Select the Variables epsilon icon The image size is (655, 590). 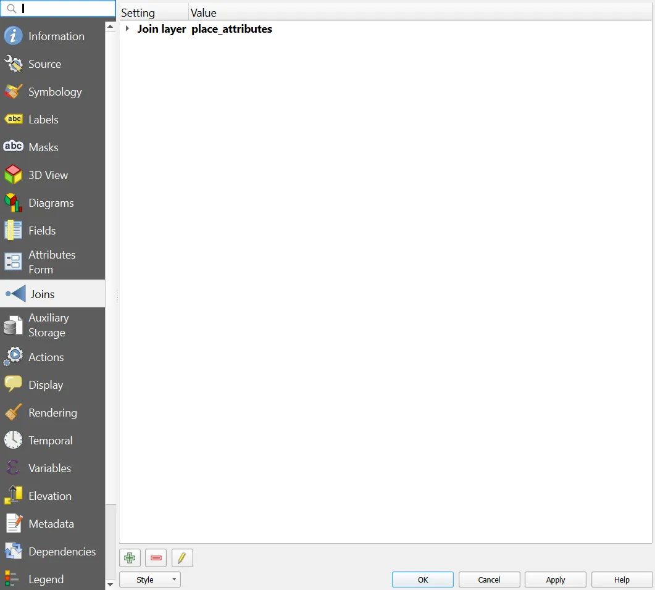(14, 468)
